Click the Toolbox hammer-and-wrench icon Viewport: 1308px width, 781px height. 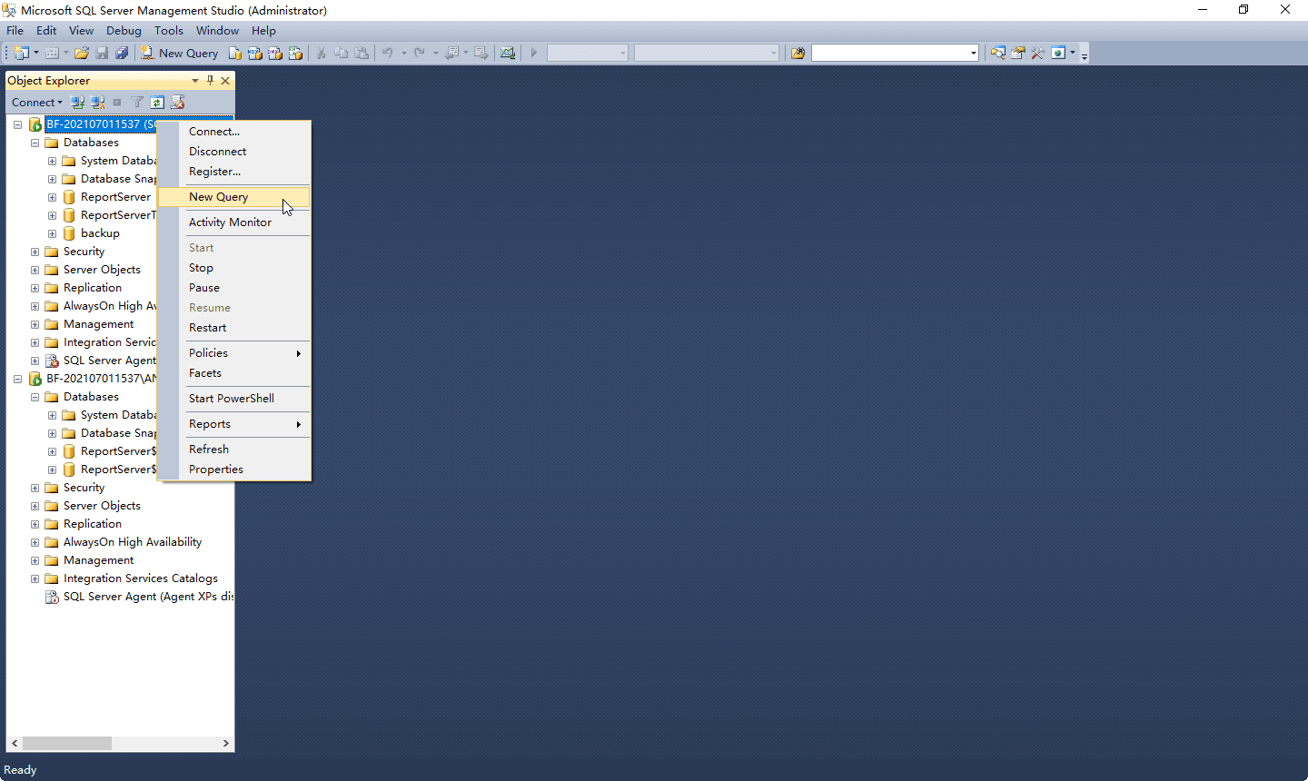tap(1037, 53)
